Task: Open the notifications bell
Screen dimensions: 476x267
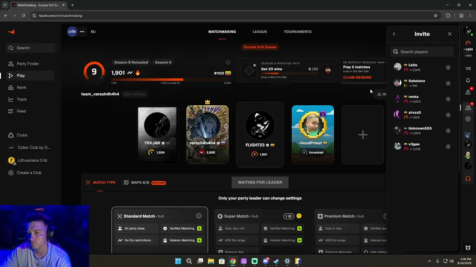Action: [x=468, y=80]
